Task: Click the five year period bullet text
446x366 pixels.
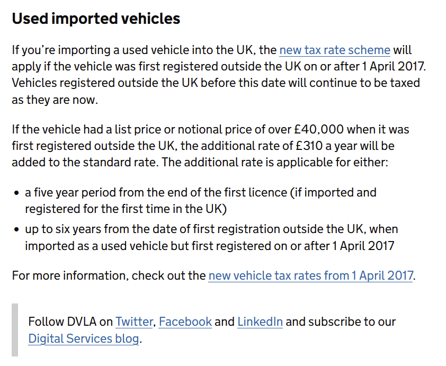Action: tap(85, 192)
